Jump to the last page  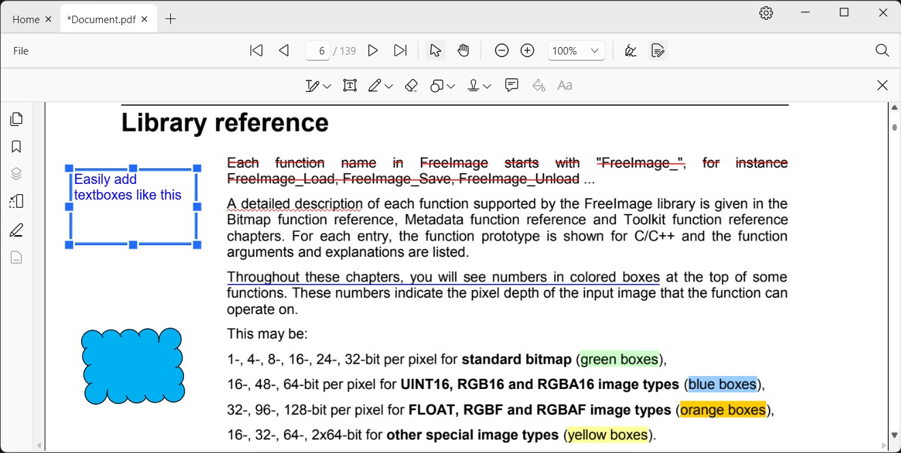[400, 50]
